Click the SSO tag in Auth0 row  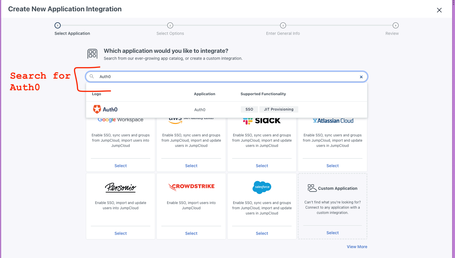pyautogui.click(x=249, y=109)
